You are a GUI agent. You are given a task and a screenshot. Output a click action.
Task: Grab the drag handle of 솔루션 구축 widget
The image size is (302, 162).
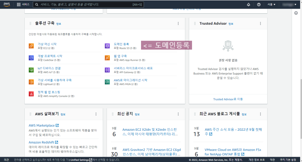[30, 23]
